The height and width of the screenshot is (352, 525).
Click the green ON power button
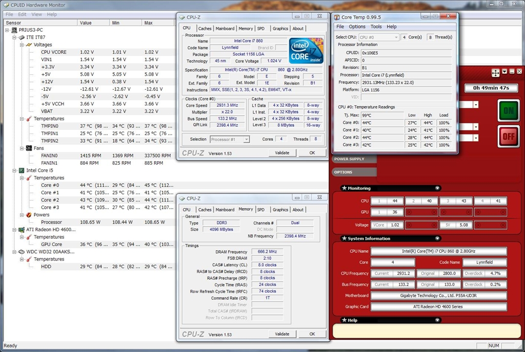click(x=508, y=111)
